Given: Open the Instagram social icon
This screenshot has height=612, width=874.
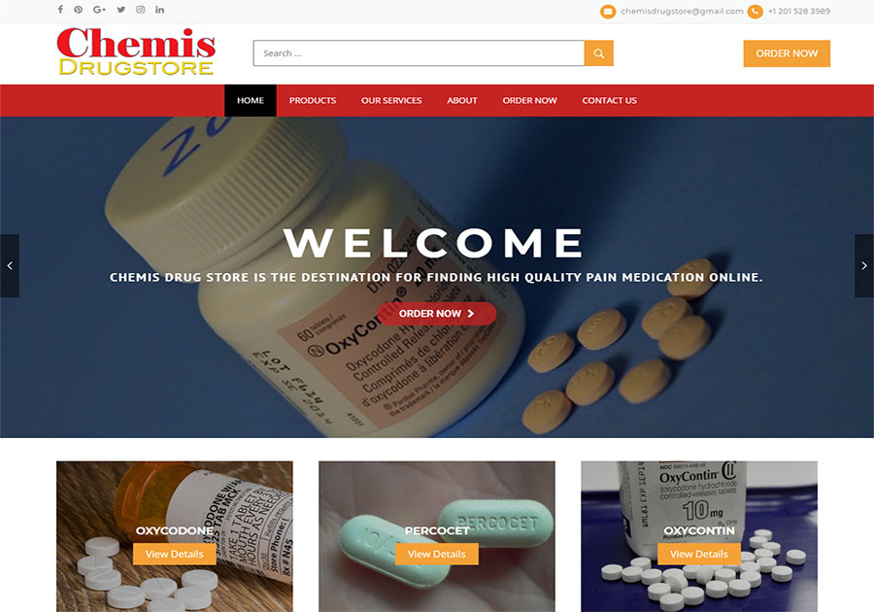Looking at the screenshot, I should point(141,10).
